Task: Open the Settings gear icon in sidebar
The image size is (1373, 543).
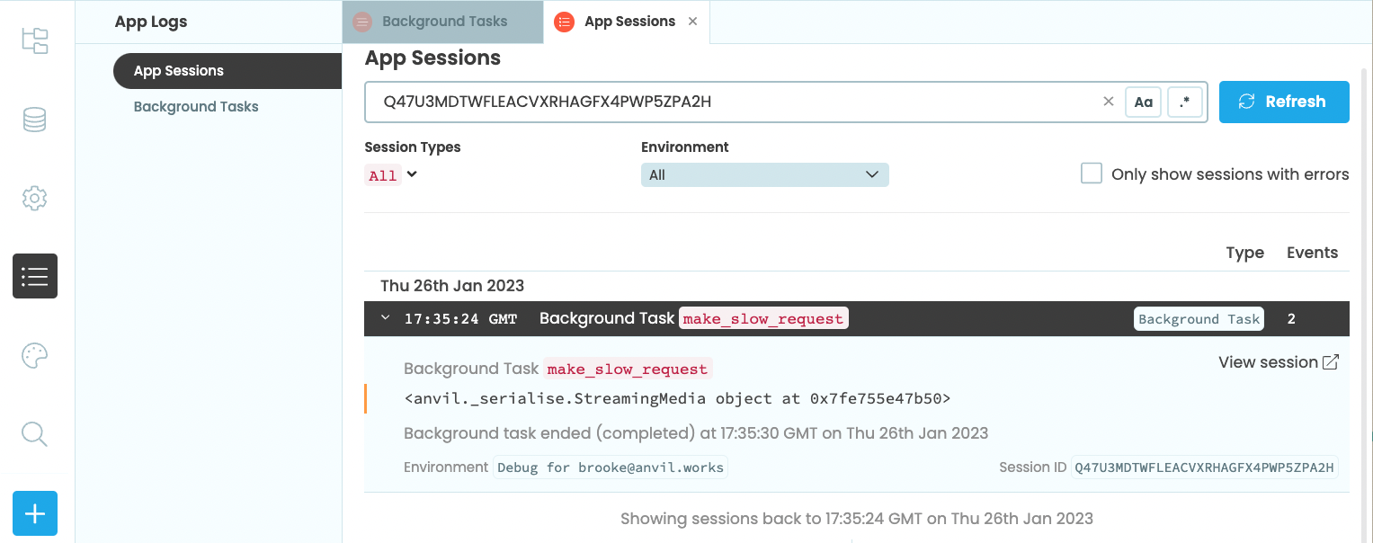Action: 35,198
